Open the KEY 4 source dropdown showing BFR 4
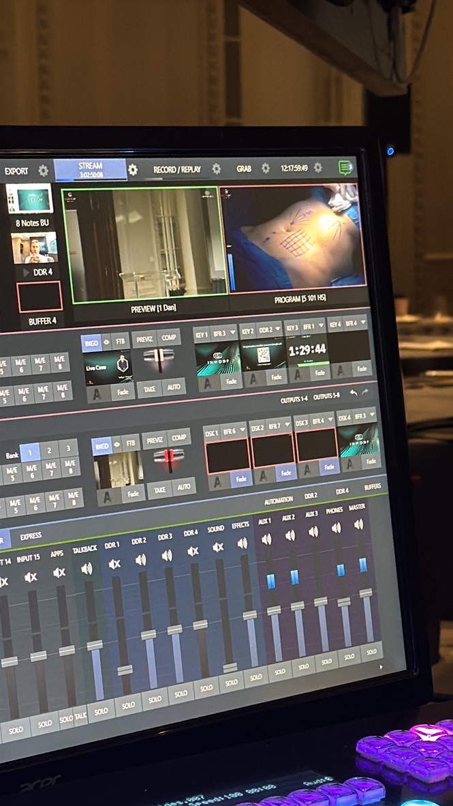This screenshot has height=806, width=453. [x=363, y=323]
